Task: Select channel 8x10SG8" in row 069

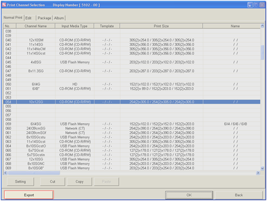Action: (x=36, y=168)
